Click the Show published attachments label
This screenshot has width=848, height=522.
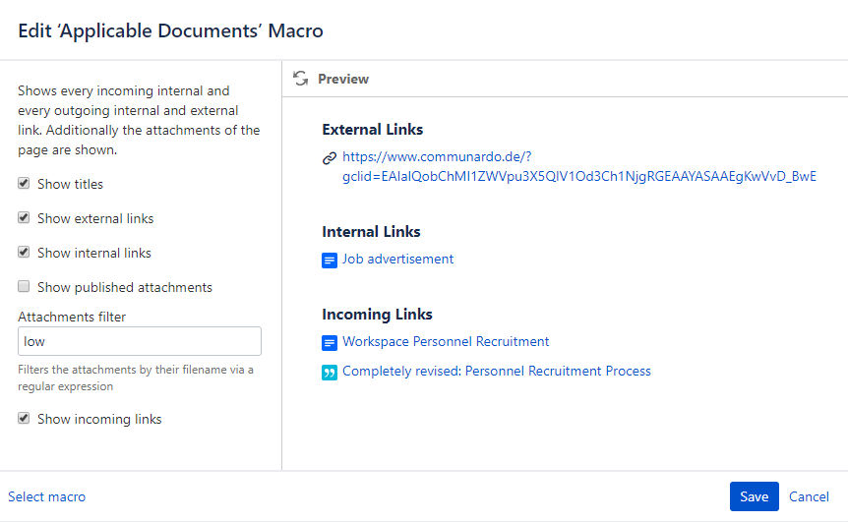click(x=125, y=287)
